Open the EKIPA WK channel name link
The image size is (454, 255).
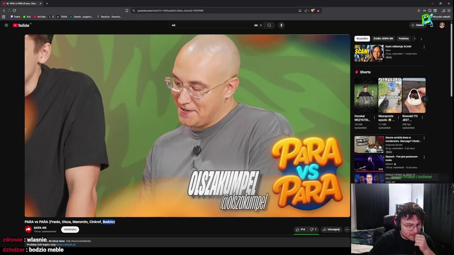pyautogui.click(x=40, y=228)
